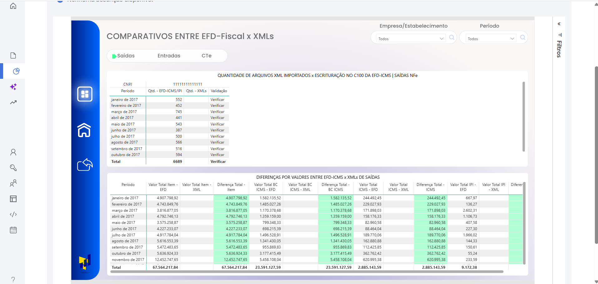Select the dashboard grid icon on blue panel
598x284 pixels.
click(x=85, y=94)
